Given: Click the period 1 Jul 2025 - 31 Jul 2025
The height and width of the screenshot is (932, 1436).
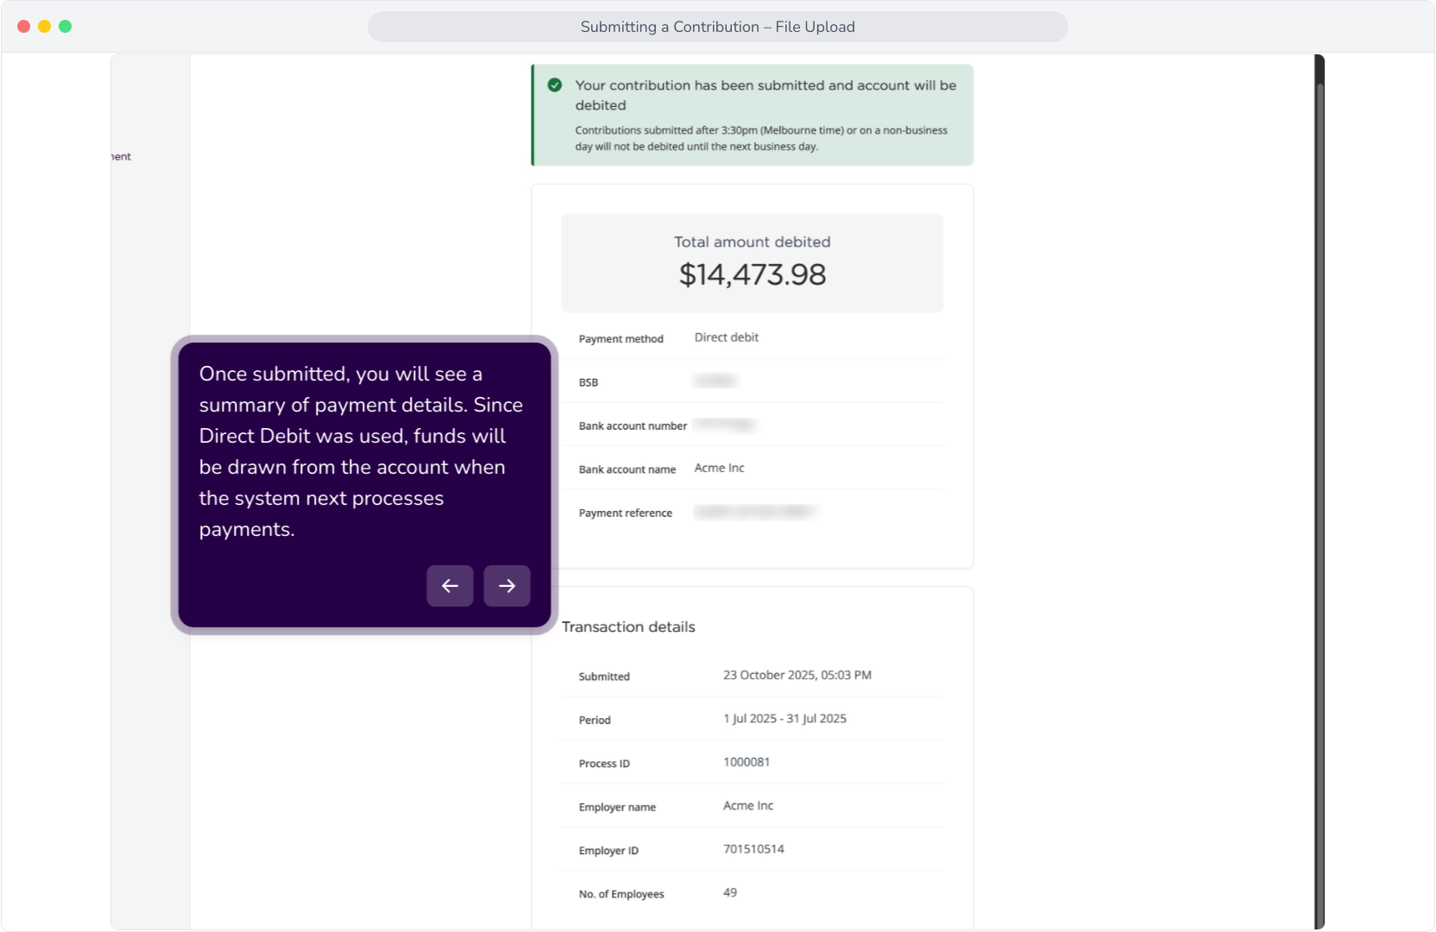Looking at the screenshot, I should [784, 719].
